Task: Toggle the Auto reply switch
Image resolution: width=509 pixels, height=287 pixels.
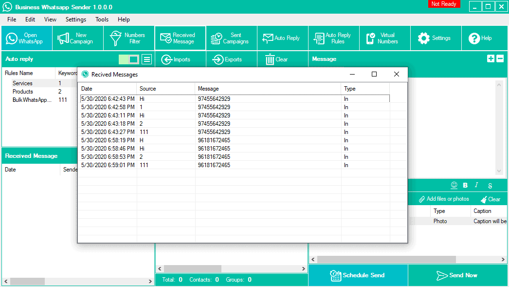Action: [129, 59]
